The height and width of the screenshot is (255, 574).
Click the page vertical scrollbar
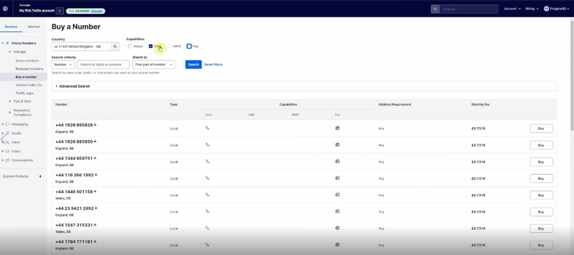coord(572,75)
